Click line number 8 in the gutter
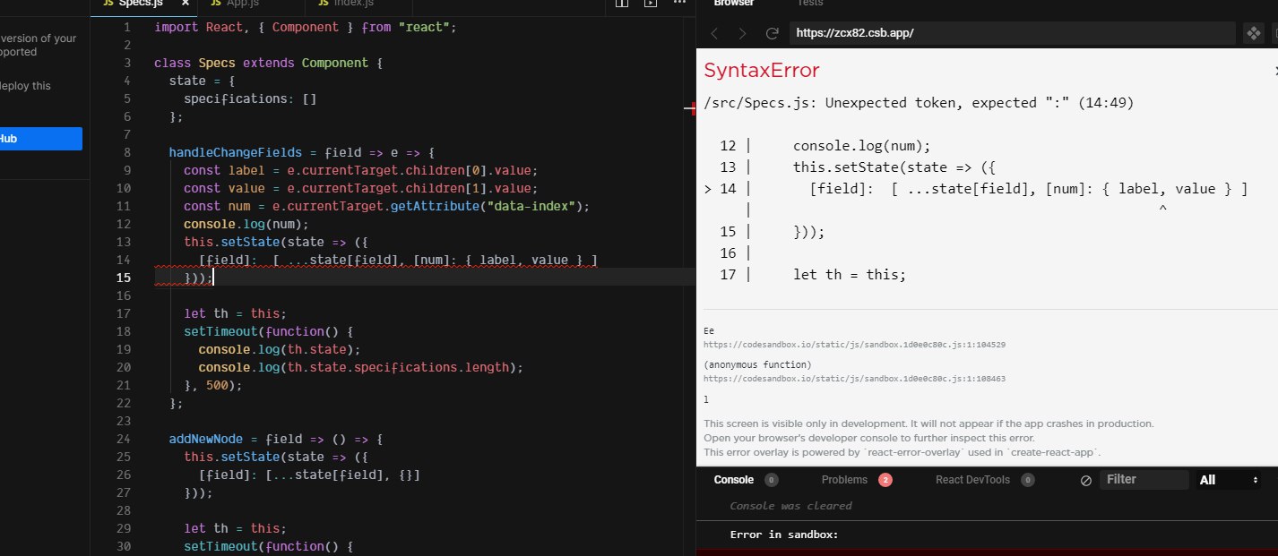Screen dimensions: 1278x556 click(x=127, y=152)
